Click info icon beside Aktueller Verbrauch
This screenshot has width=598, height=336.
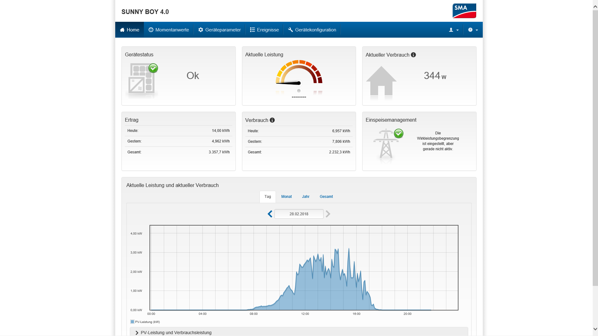413,55
